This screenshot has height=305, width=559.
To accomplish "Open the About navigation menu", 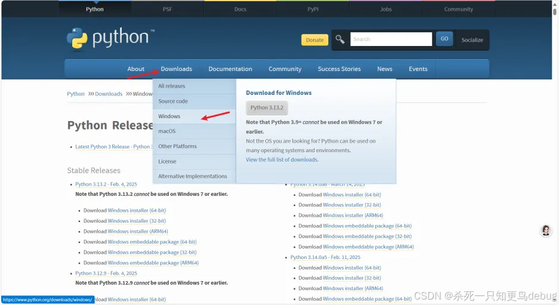I will pos(136,69).
